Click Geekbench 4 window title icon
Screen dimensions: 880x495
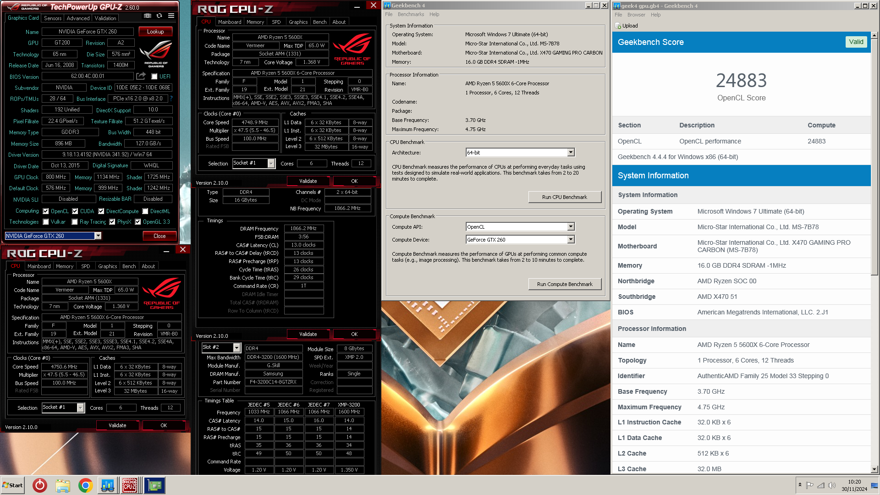tap(387, 5)
